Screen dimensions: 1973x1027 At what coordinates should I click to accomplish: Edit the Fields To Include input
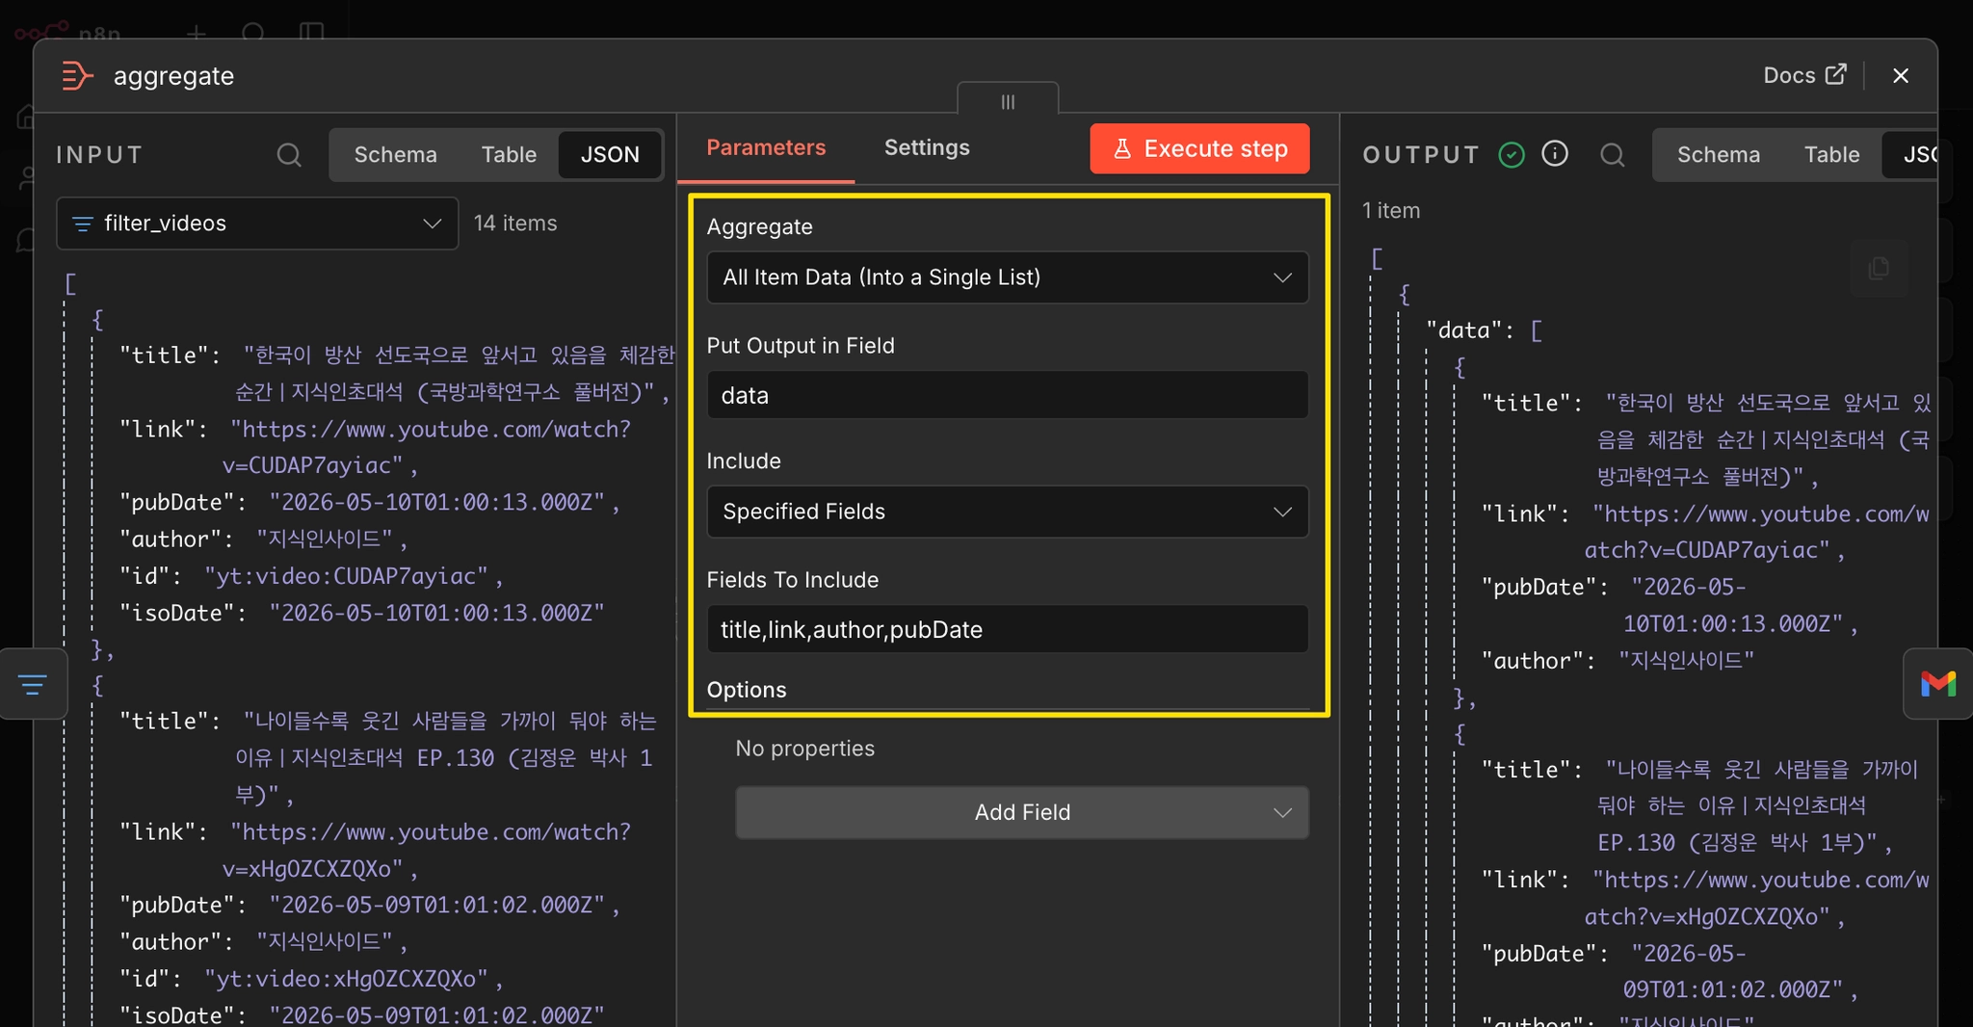[x=1007, y=629]
